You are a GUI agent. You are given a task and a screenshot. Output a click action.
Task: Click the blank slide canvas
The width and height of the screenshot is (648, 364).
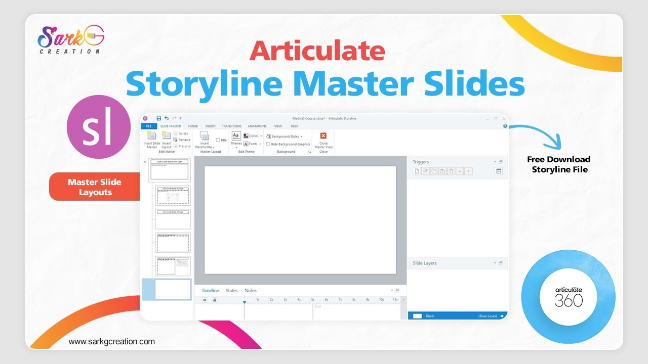(300, 219)
